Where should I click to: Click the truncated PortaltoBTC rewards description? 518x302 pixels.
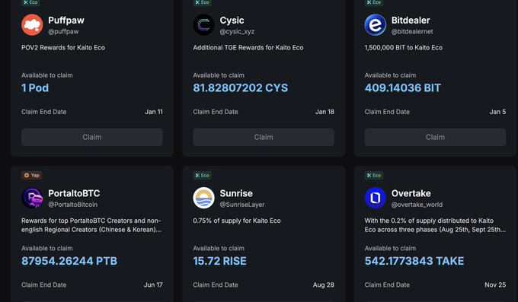[x=91, y=225]
